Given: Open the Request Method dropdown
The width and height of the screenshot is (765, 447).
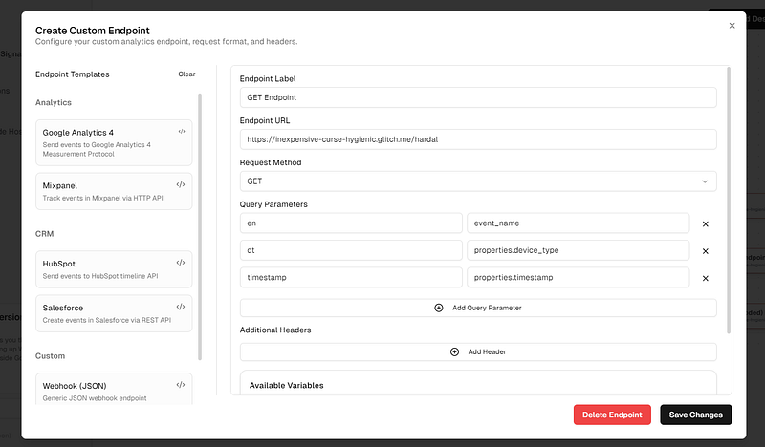Looking at the screenshot, I should [478, 181].
